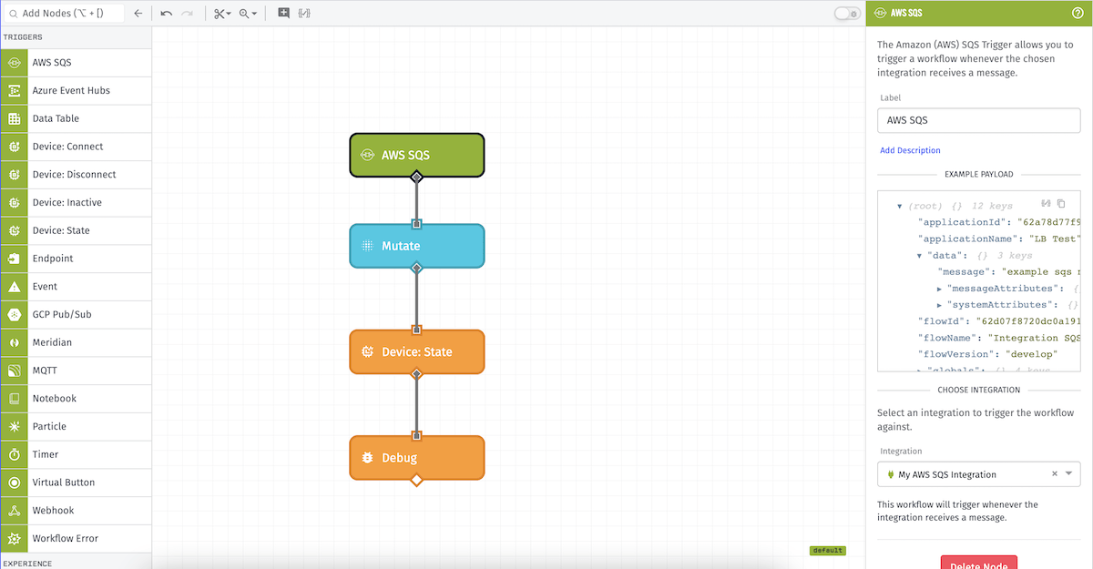Expand the "systemAttributes" payload key
The image size is (1093, 569).
pos(939,305)
